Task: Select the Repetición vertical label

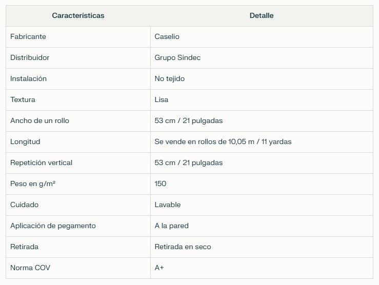Action: click(x=41, y=163)
